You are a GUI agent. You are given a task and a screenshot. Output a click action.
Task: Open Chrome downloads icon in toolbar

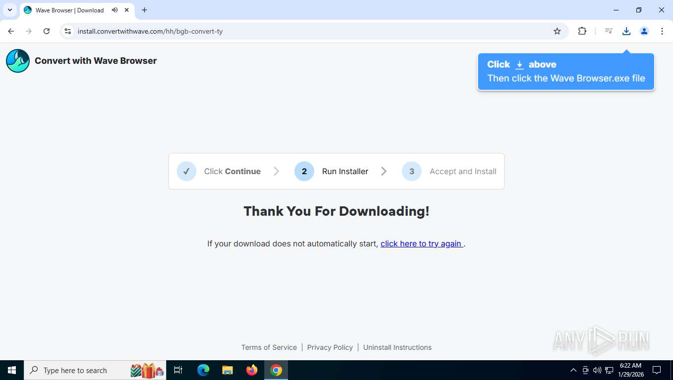tap(626, 31)
